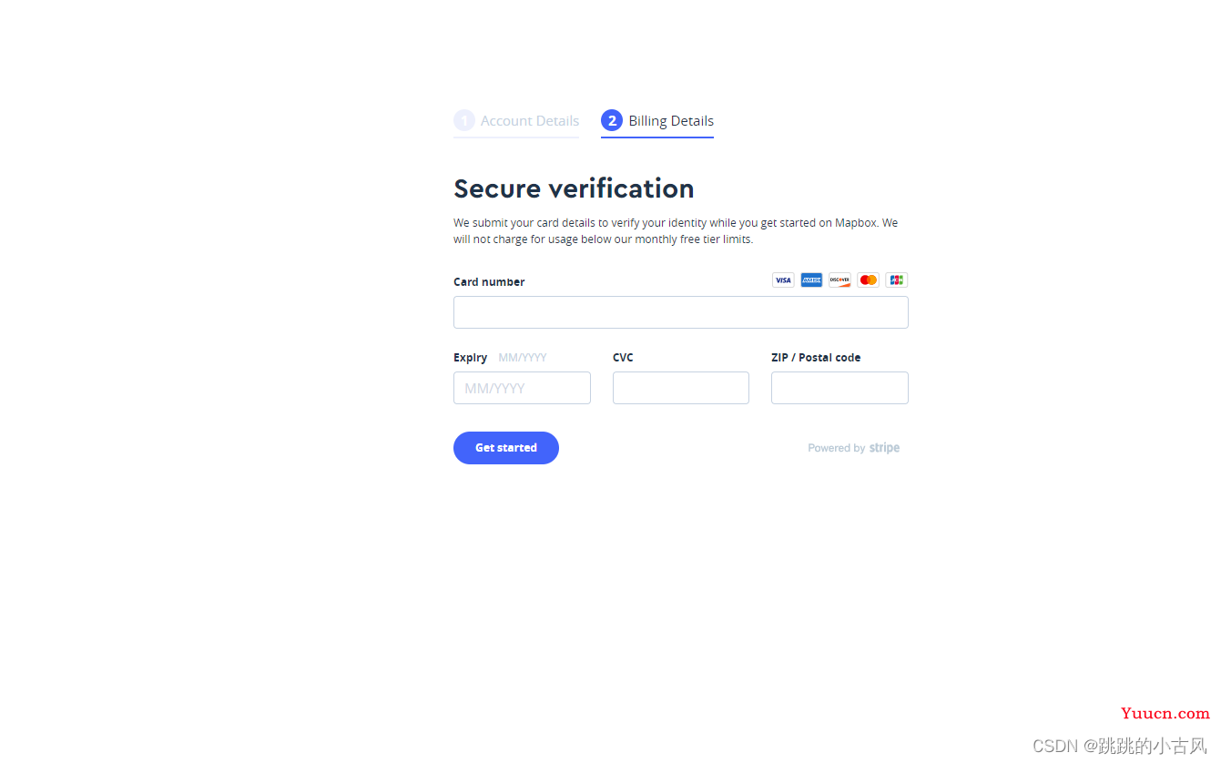Focus the CVC input field
Image resolution: width=1221 pixels, height=763 pixels.
pyautogui.click(x=681, y=388)
